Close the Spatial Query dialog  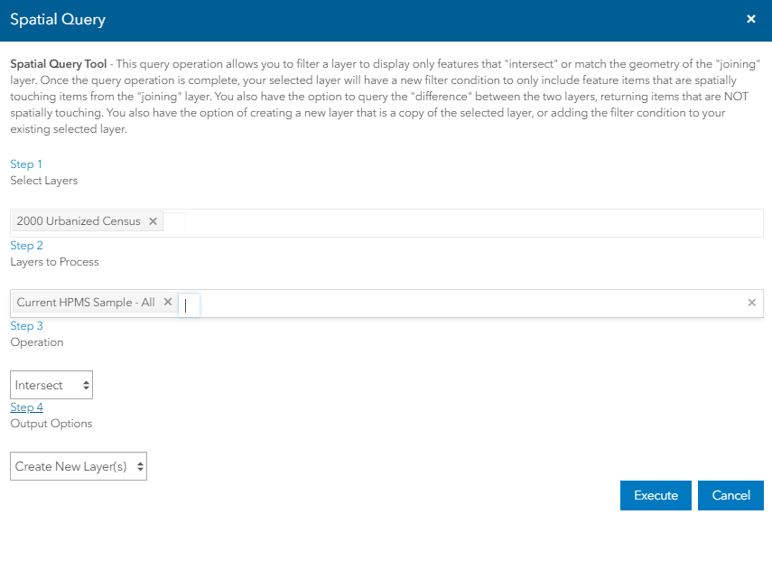pos(751,19)
